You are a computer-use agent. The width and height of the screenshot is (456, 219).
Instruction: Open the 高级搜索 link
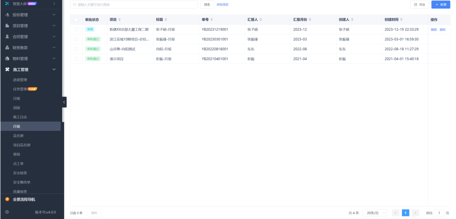(222, 5)
